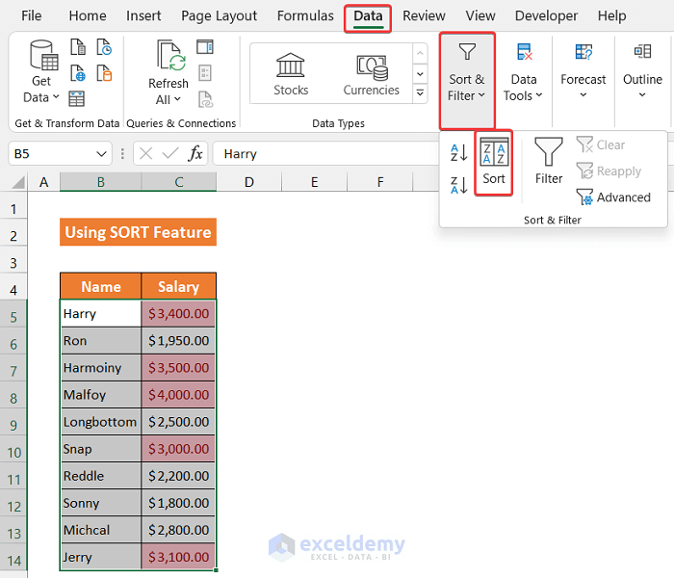
Task: Expand the Data Types gallery more arrow
Action: point(420,92)
